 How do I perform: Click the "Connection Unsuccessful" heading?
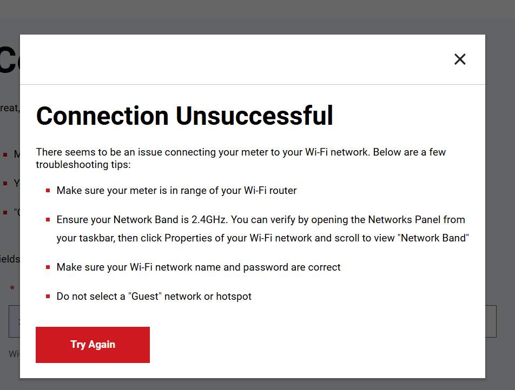coord(184,116)
